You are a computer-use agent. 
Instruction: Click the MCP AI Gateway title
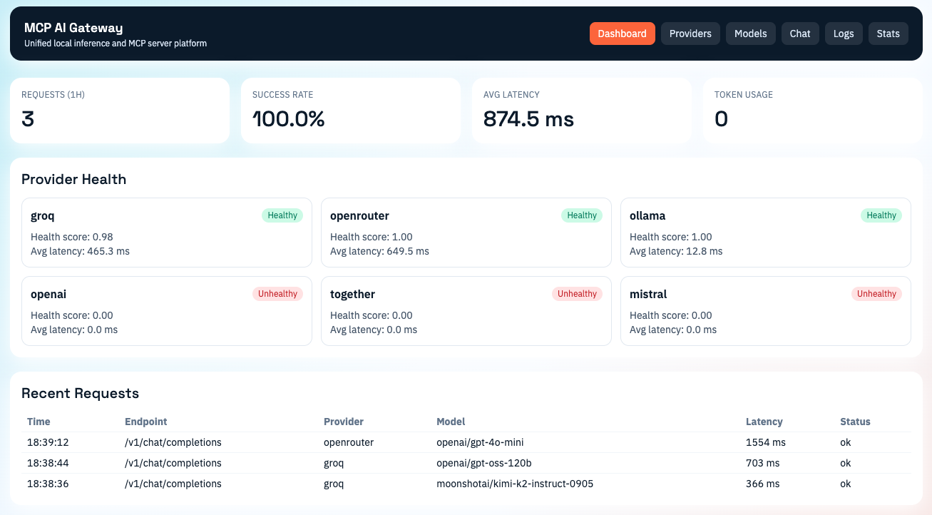[73, 28]
